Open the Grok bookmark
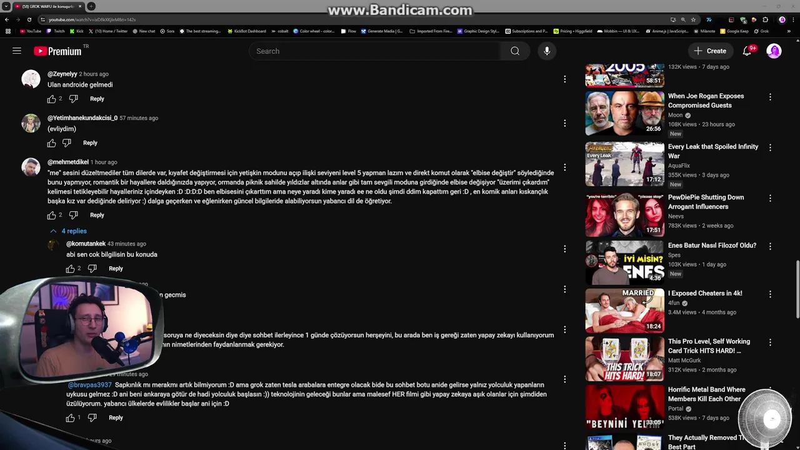800x450 pixels. [x=761, y=31]
